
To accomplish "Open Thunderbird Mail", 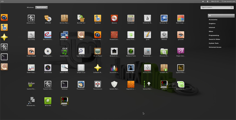I will (x=81, y=84).
